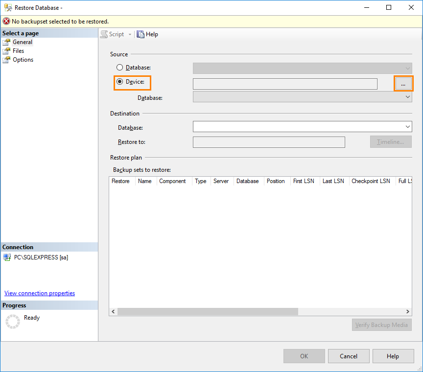Screen dimensions: 423x372
Task: Click the browse ellipsis button next to Device
Action: click(403, 83)
